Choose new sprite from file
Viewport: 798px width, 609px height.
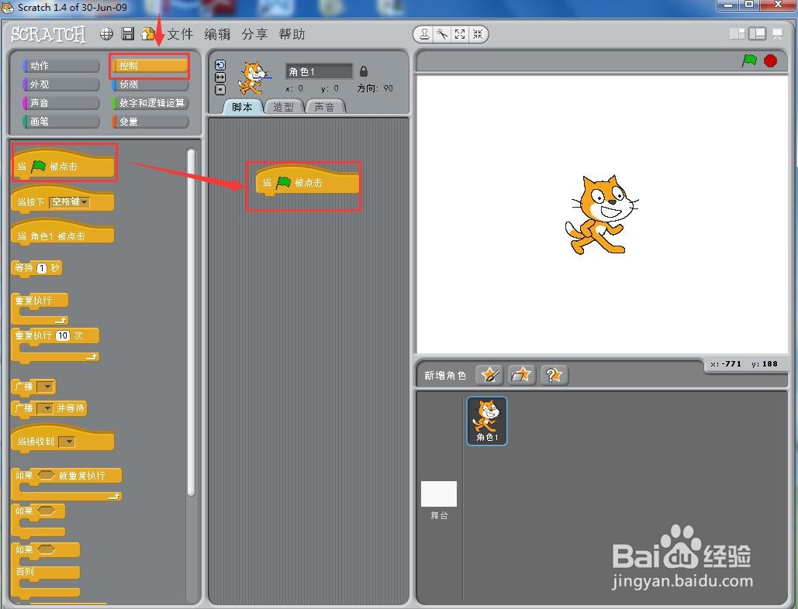(522, 375)
